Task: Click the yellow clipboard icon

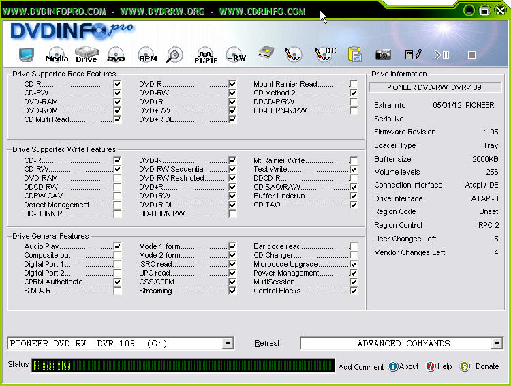Action: pyautogui.click(x=354, y=55)
